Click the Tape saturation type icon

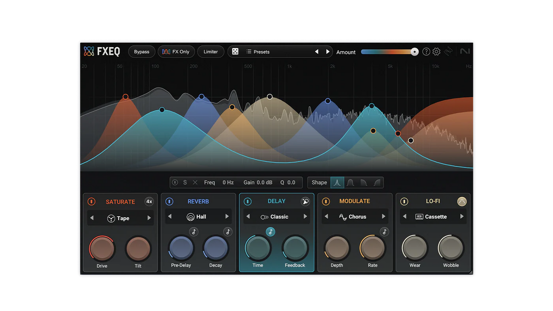[x=111, y=218]
